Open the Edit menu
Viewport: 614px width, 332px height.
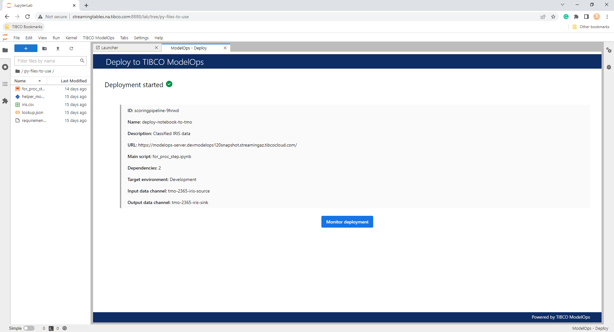pos(29,38)
